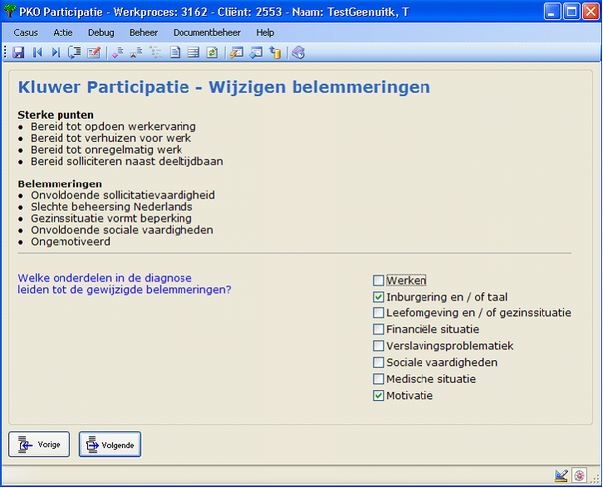Close the PKO Participatie window

pyautogui.click(x=591, y=12)
